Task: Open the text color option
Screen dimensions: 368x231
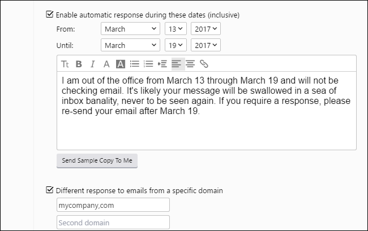Action: (x=106, y=64)
